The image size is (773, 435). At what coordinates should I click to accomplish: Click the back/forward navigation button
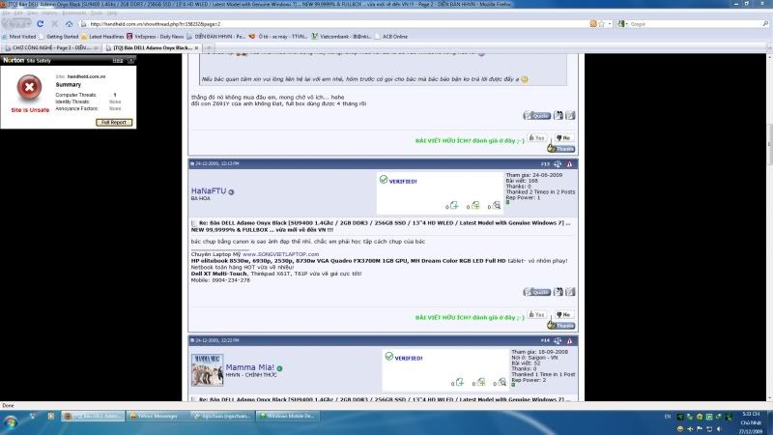16,23
